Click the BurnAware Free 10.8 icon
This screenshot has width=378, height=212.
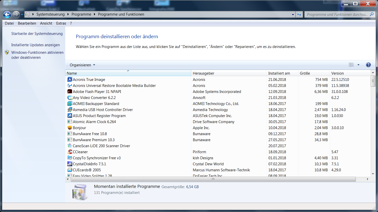(x=70, y=134)
